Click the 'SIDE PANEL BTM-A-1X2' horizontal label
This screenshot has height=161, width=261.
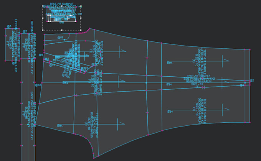(x=199, y=79)
